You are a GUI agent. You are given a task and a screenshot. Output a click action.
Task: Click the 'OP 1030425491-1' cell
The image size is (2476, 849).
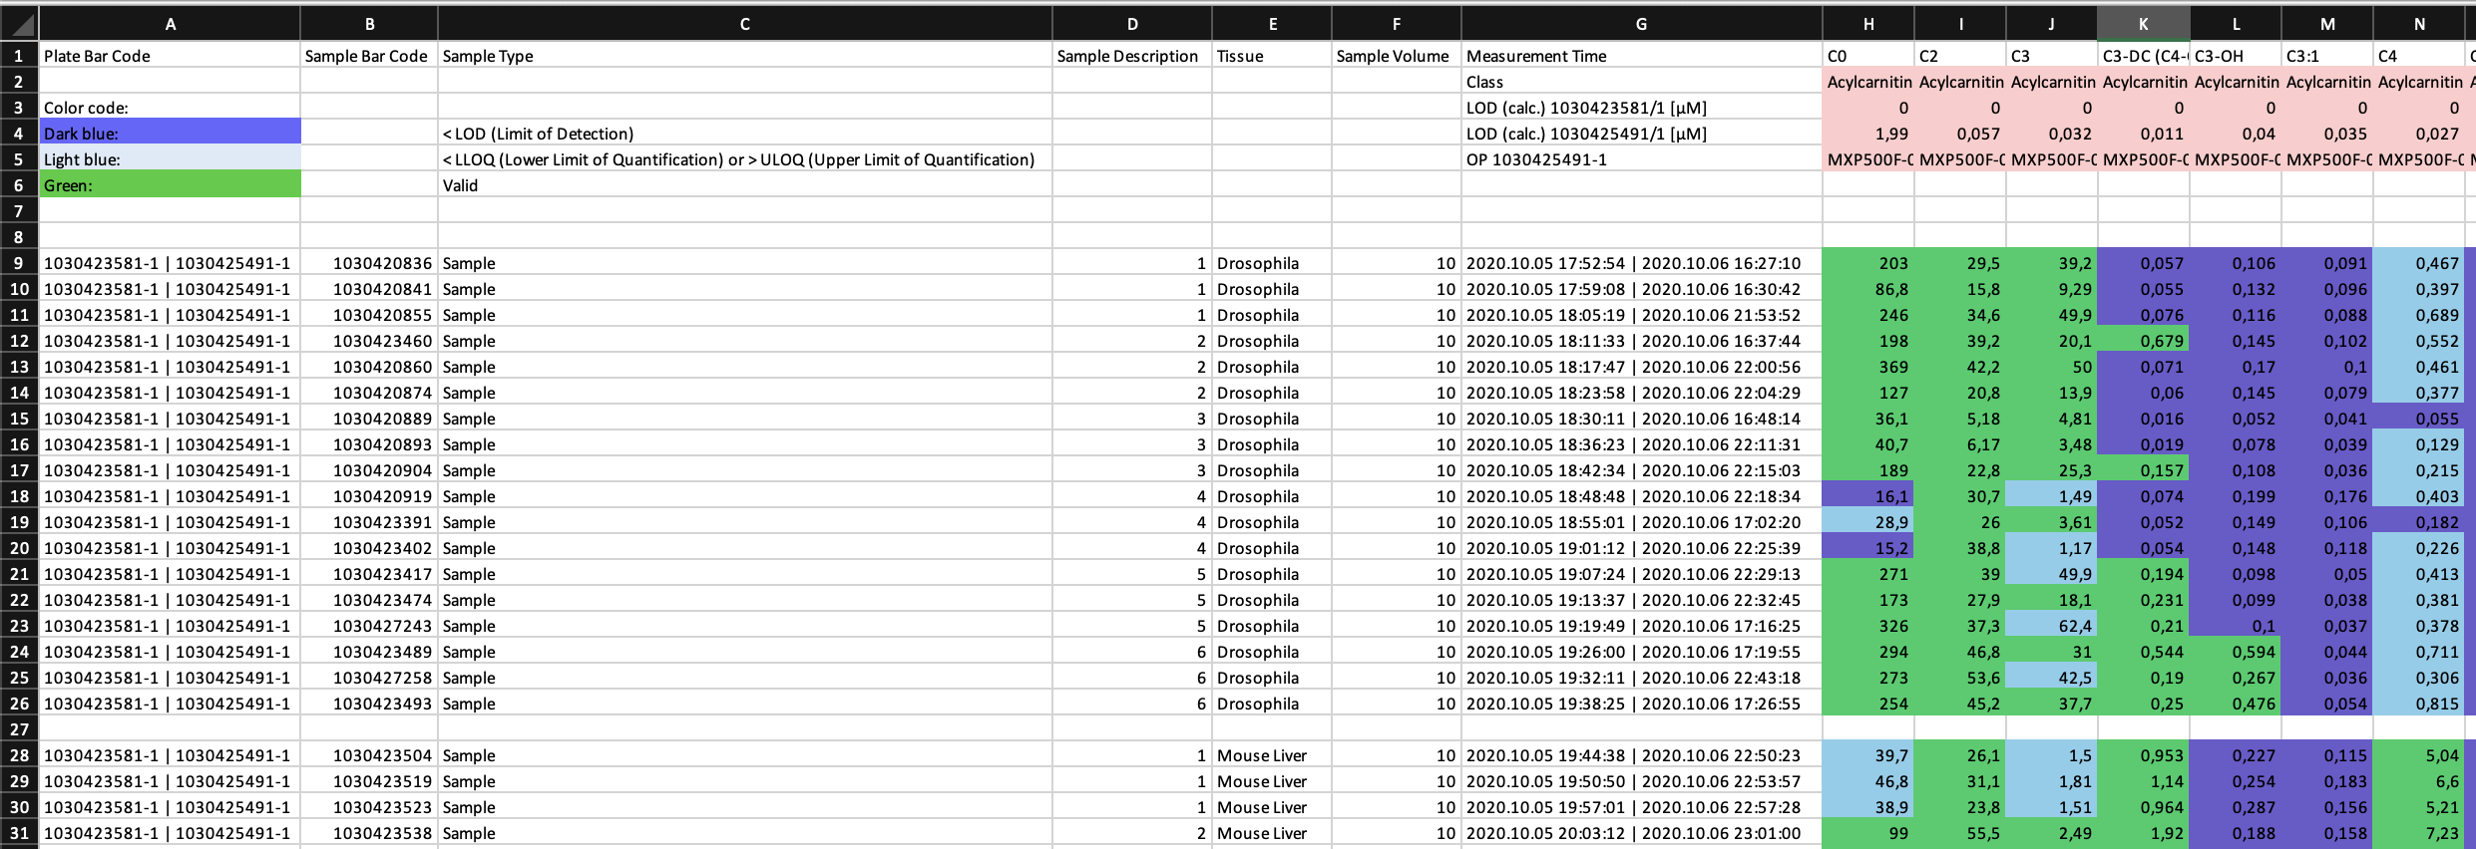1641,159
